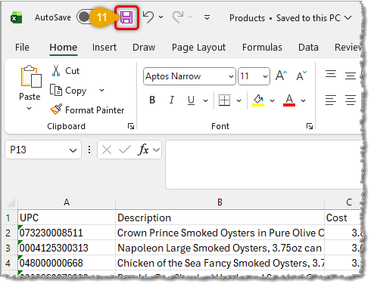
Task: Open the Products file name dropdown
Action: click(x=348, y=18)
